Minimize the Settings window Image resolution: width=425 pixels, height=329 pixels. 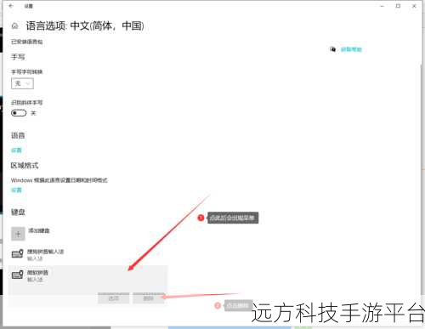click(382, 6)
